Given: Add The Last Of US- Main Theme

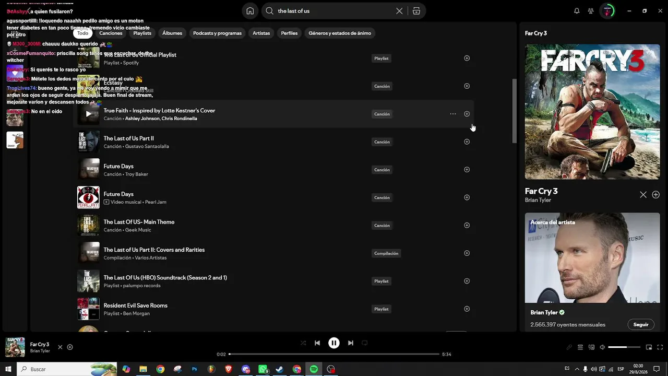Looking at the screenshot, I should click(x=467, y=225).
